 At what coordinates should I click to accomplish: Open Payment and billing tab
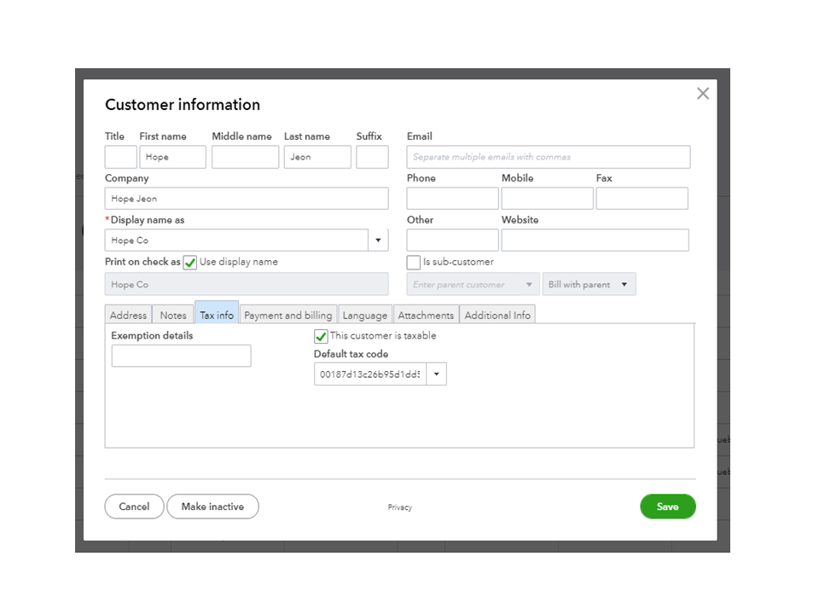pyautogui.click(x=288, y=315)
